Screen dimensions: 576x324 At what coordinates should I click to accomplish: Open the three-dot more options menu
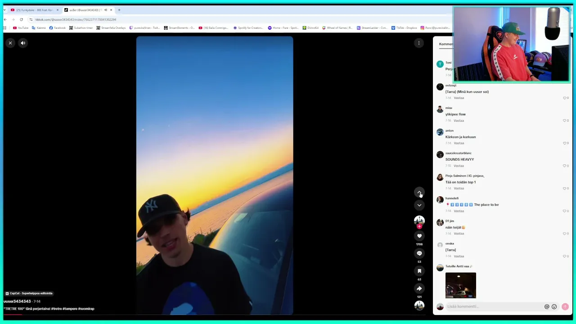pos(419,43)
